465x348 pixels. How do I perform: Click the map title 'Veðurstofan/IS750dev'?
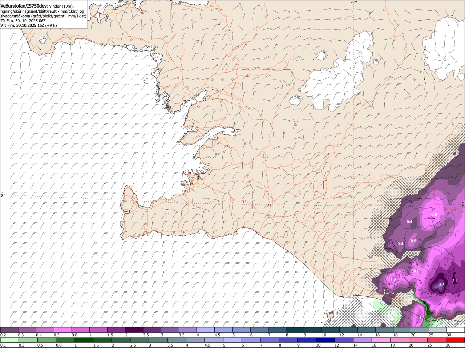tap(24, 6)
